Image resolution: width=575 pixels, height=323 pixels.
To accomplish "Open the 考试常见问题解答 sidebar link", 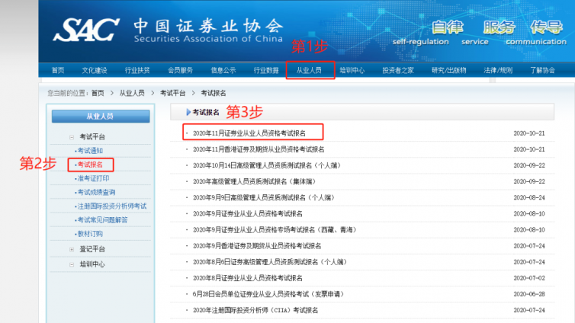I will [x=102, y=219].
